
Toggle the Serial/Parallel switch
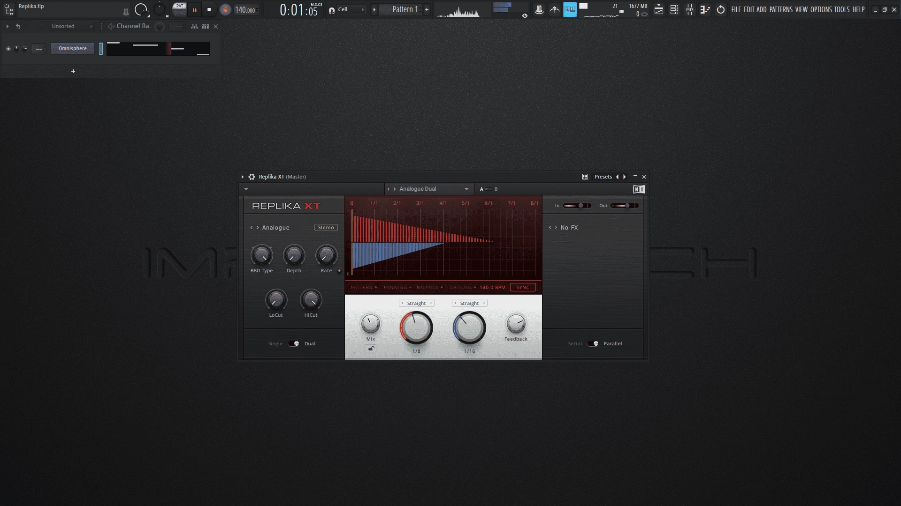[593, 343]
